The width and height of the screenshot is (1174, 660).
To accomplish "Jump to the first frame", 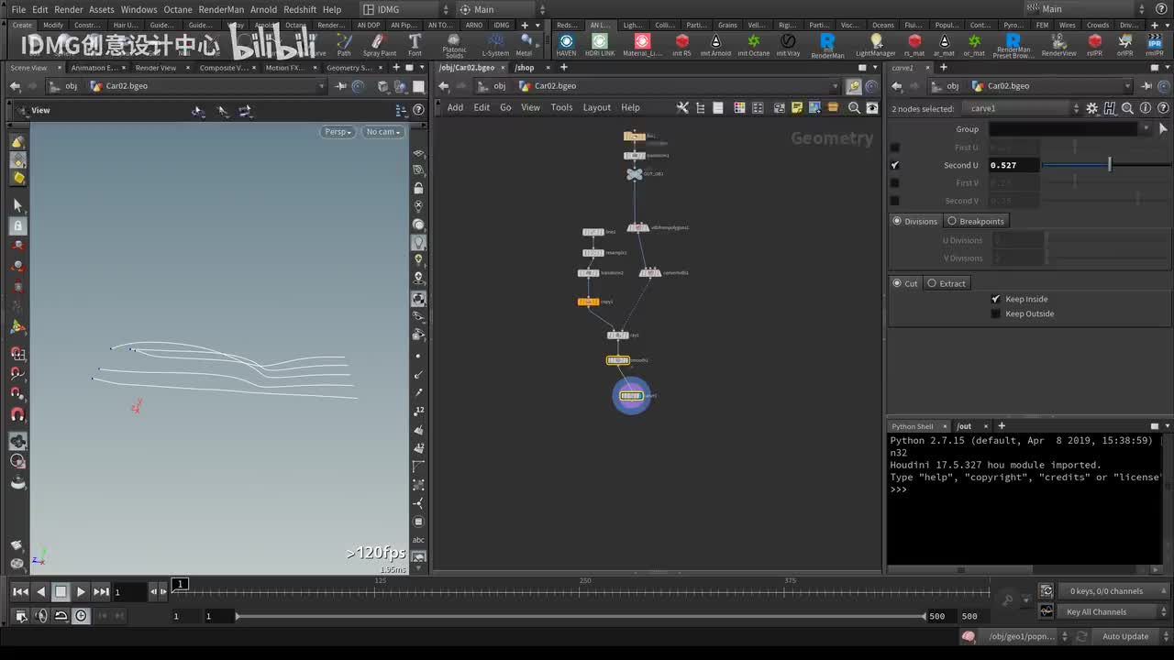I will click(x=20, y=592).
